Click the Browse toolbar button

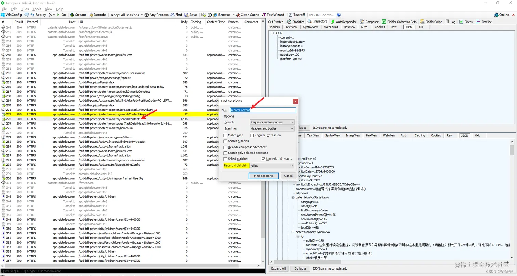(222, 15)
